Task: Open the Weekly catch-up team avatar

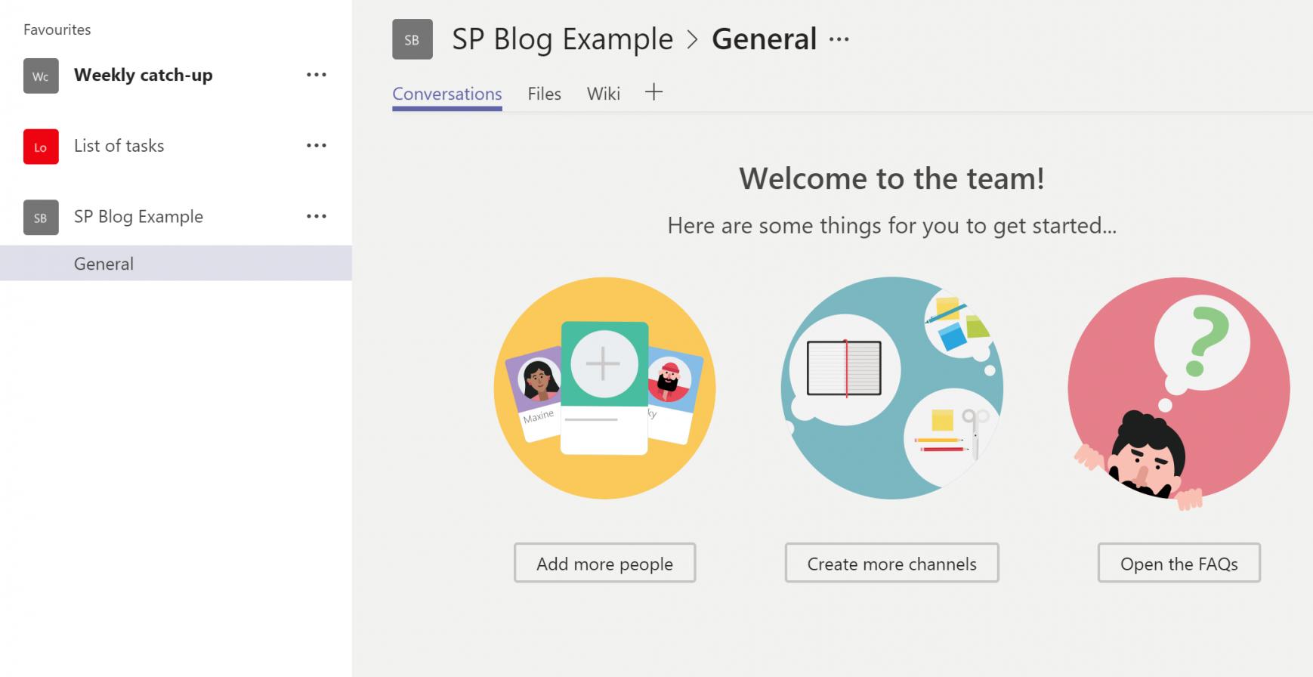Action: pyautogui.click(x=41, y=76)
